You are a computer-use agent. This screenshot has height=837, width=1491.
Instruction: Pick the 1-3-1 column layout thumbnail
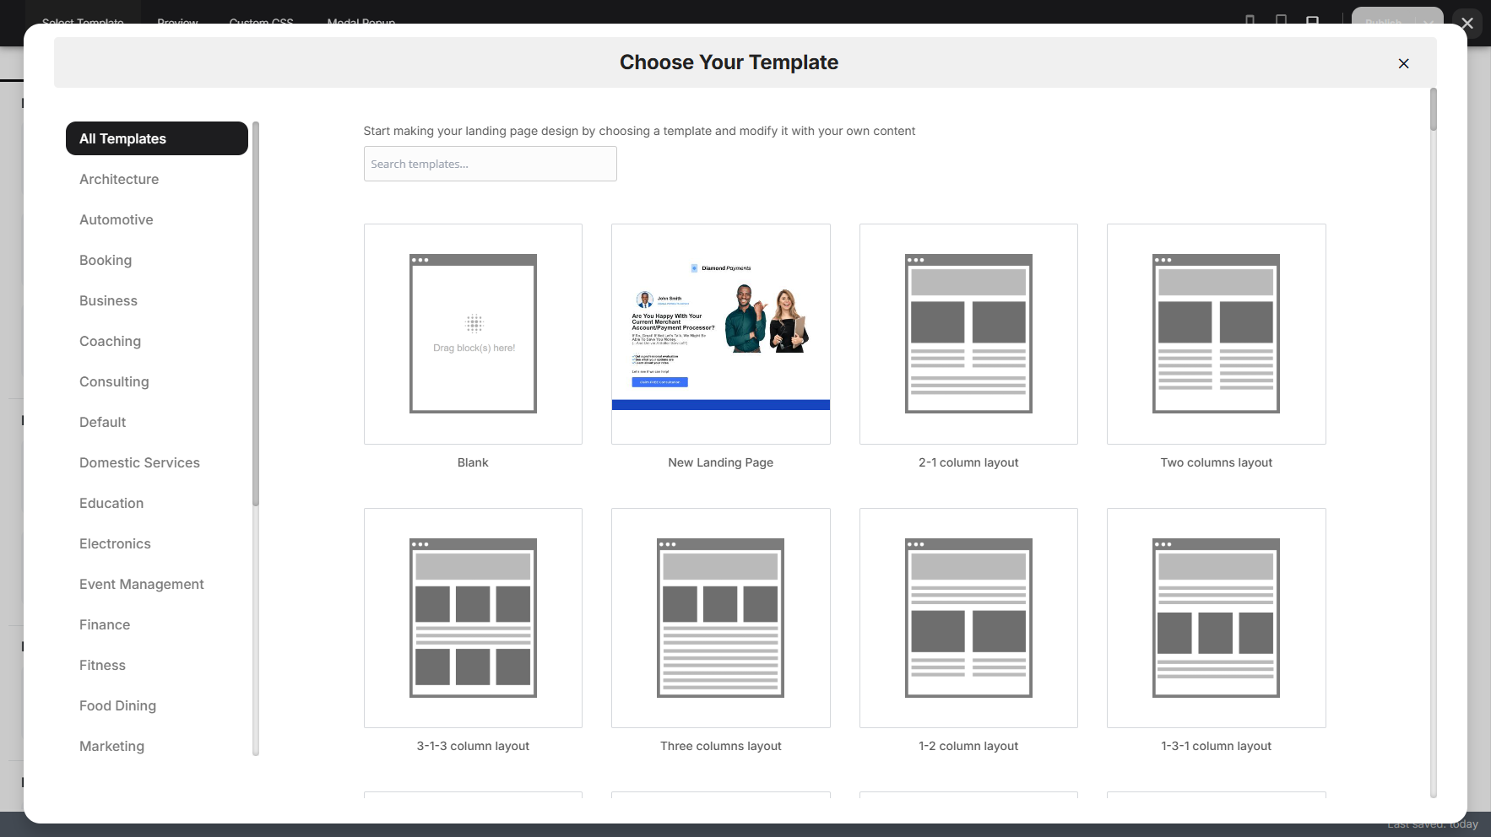point(1217,618)
